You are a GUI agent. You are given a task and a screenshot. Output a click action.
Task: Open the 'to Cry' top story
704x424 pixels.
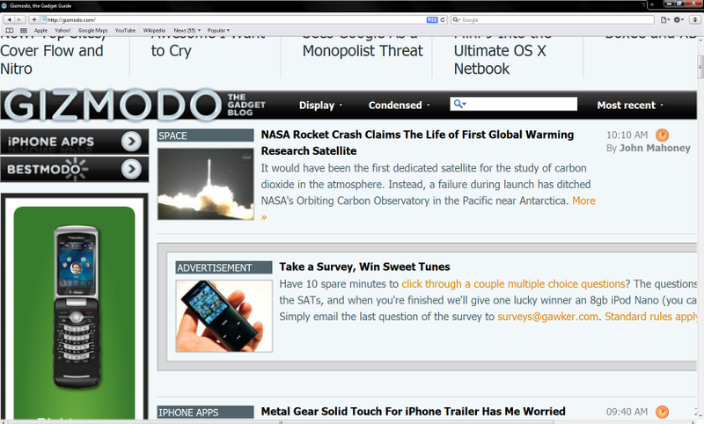point(171,51)
